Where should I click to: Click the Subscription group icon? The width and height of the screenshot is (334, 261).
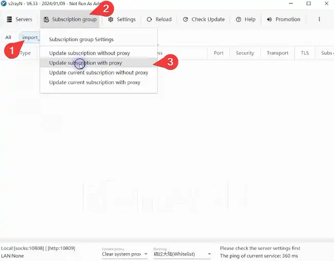pyautogui.click(x=46, y=20)
